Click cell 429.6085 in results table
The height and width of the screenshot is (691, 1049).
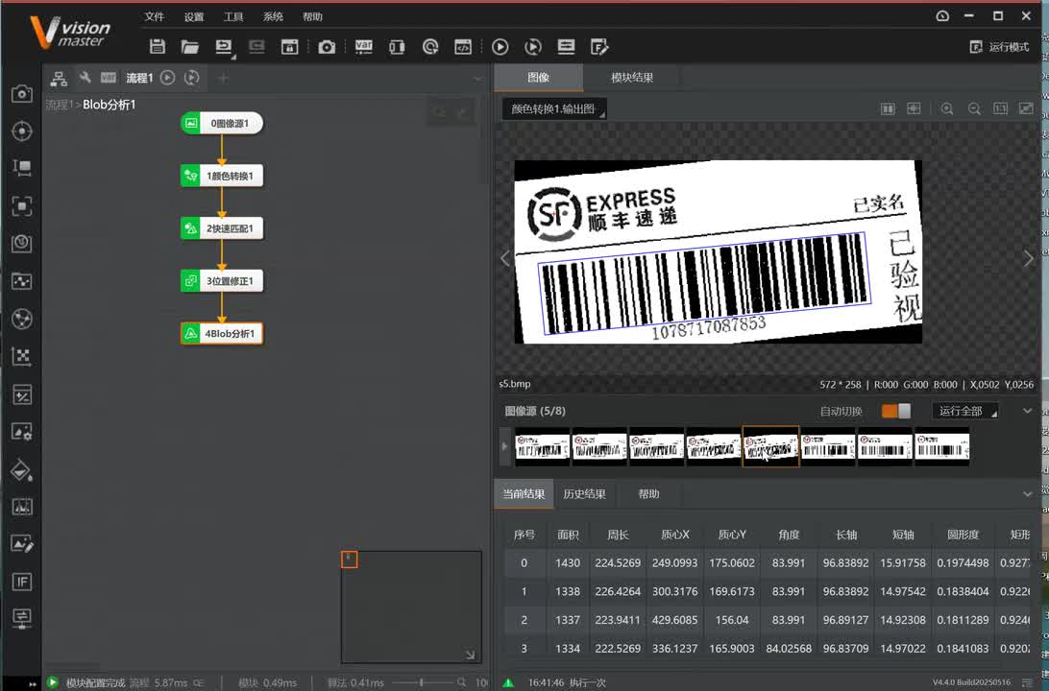674,619
